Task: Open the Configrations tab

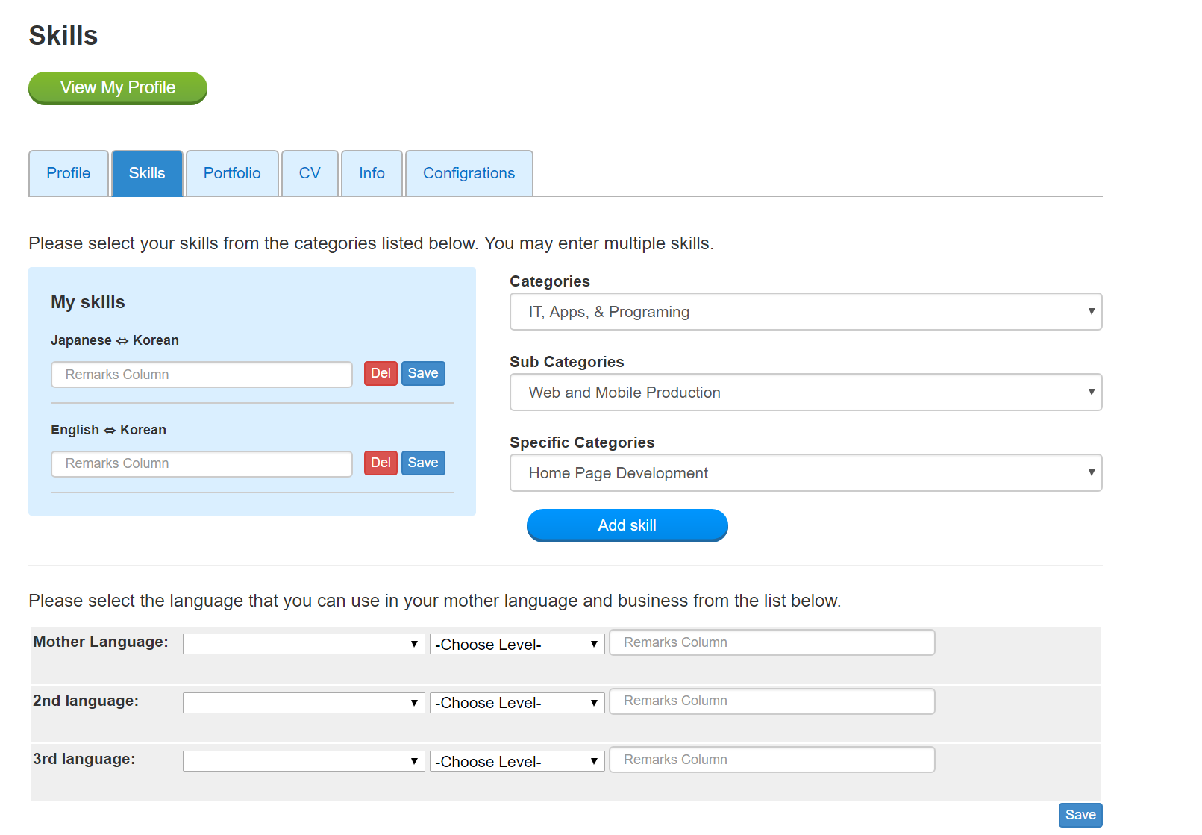Action: pyautogui.click(x=469, y=173)
